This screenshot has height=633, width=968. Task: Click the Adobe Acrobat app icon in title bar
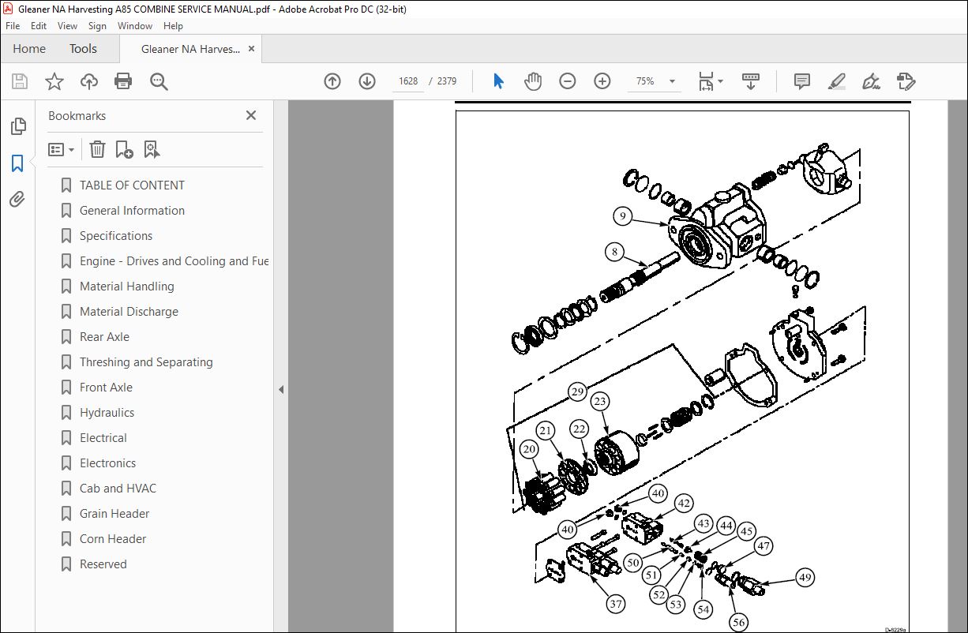coord(9,8)
